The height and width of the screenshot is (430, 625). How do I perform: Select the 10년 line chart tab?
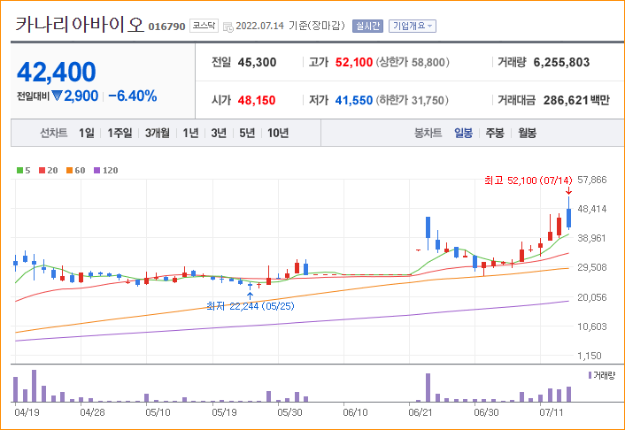tap(278, 133)
